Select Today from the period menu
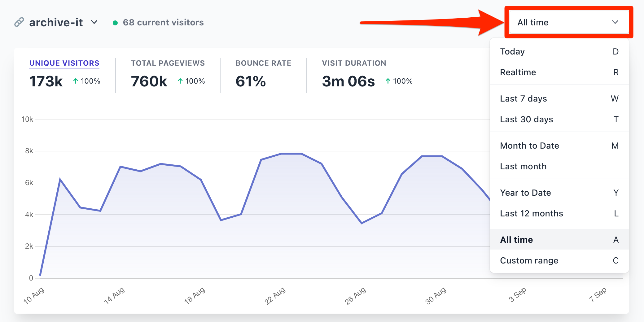Image resolution: width=644 pixels, height=322 pixels. pyautogui.click(x=559, y=51)
